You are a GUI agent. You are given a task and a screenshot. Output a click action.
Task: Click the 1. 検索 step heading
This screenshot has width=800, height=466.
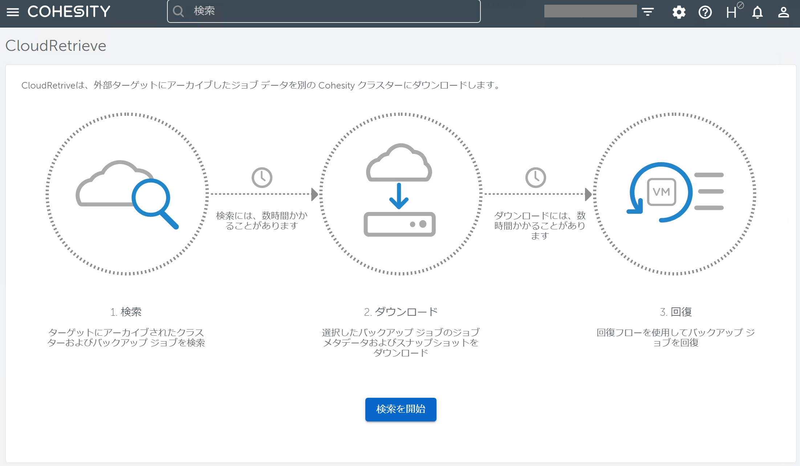(126, 312)
